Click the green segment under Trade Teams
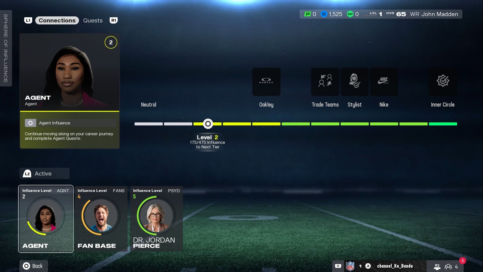 [325, 124]
